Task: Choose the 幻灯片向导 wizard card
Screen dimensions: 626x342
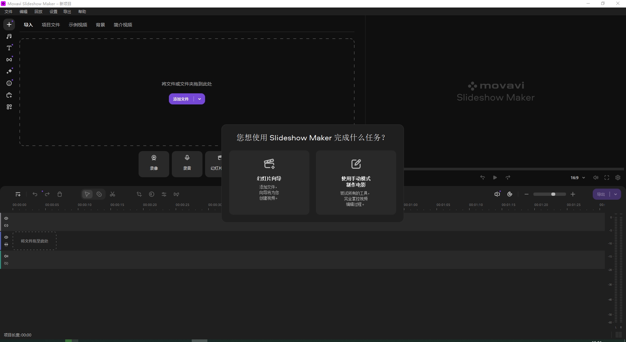Action: pos(269,182)
